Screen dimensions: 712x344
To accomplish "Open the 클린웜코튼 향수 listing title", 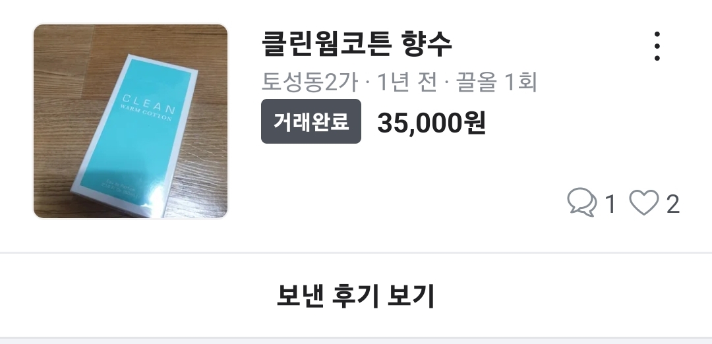I will pyautogui.click(x=357, y=44).
